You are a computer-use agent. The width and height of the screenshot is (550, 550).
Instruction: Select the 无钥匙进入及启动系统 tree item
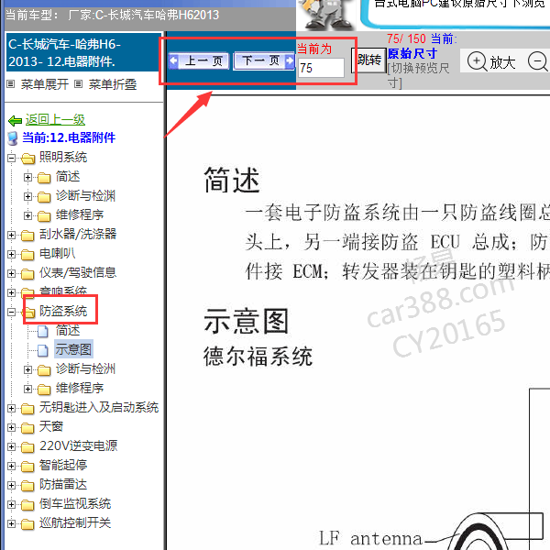coord(99,407)
